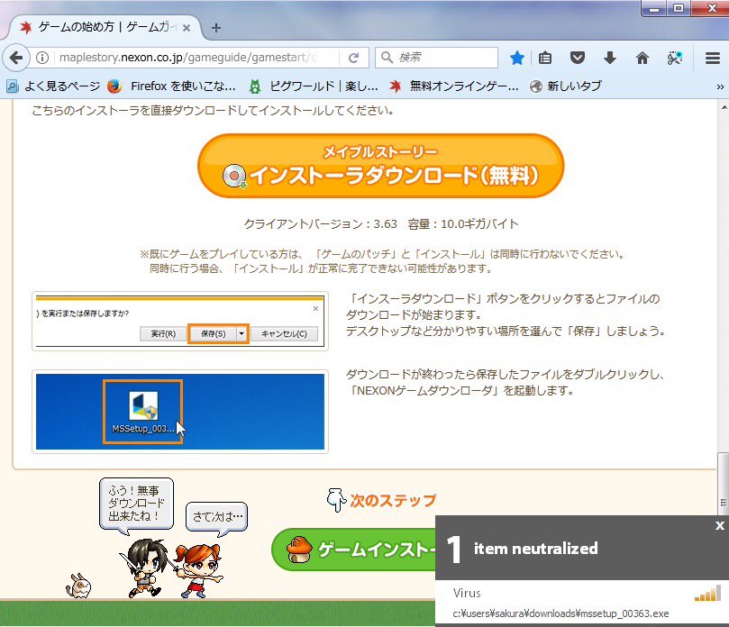Open the downloads arrow icon
The width and height of the screenshot is (729, 627).
click(609, 58)
